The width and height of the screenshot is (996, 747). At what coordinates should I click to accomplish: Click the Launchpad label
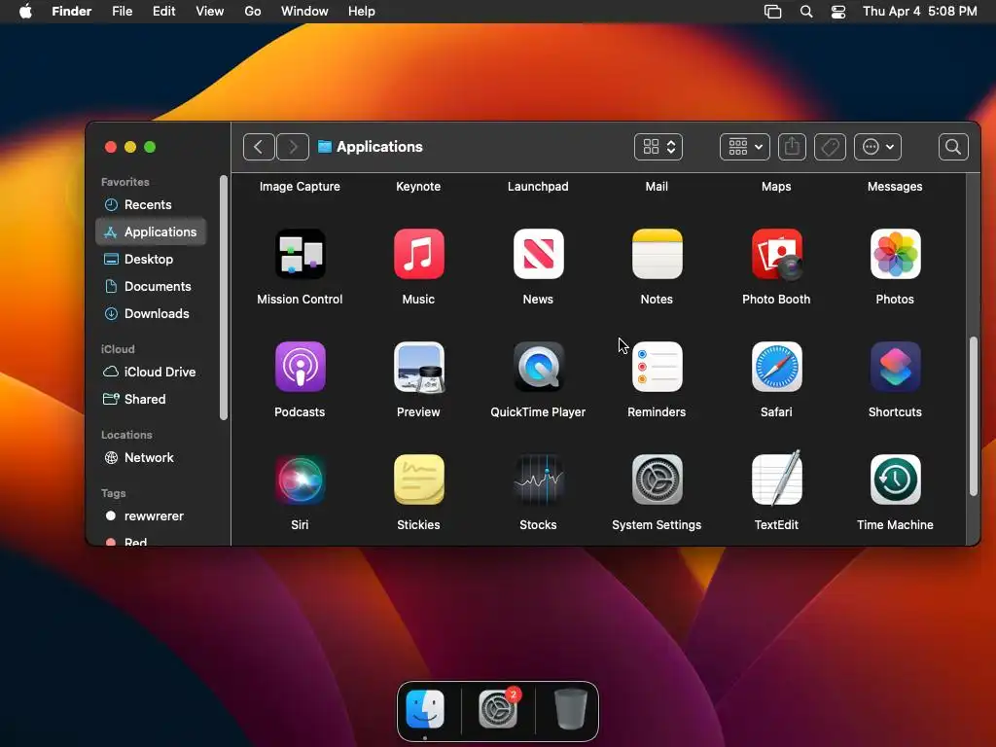[538, 186]
